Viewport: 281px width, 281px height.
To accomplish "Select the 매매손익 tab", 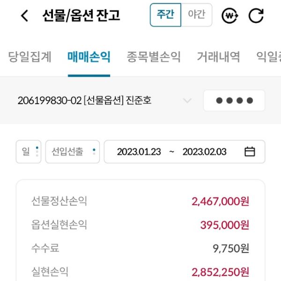I will [x=89, y=57].
